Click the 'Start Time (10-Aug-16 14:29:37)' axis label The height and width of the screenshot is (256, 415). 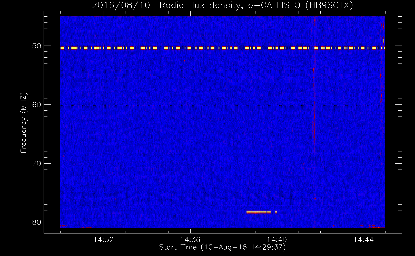[x=222, y=247]
